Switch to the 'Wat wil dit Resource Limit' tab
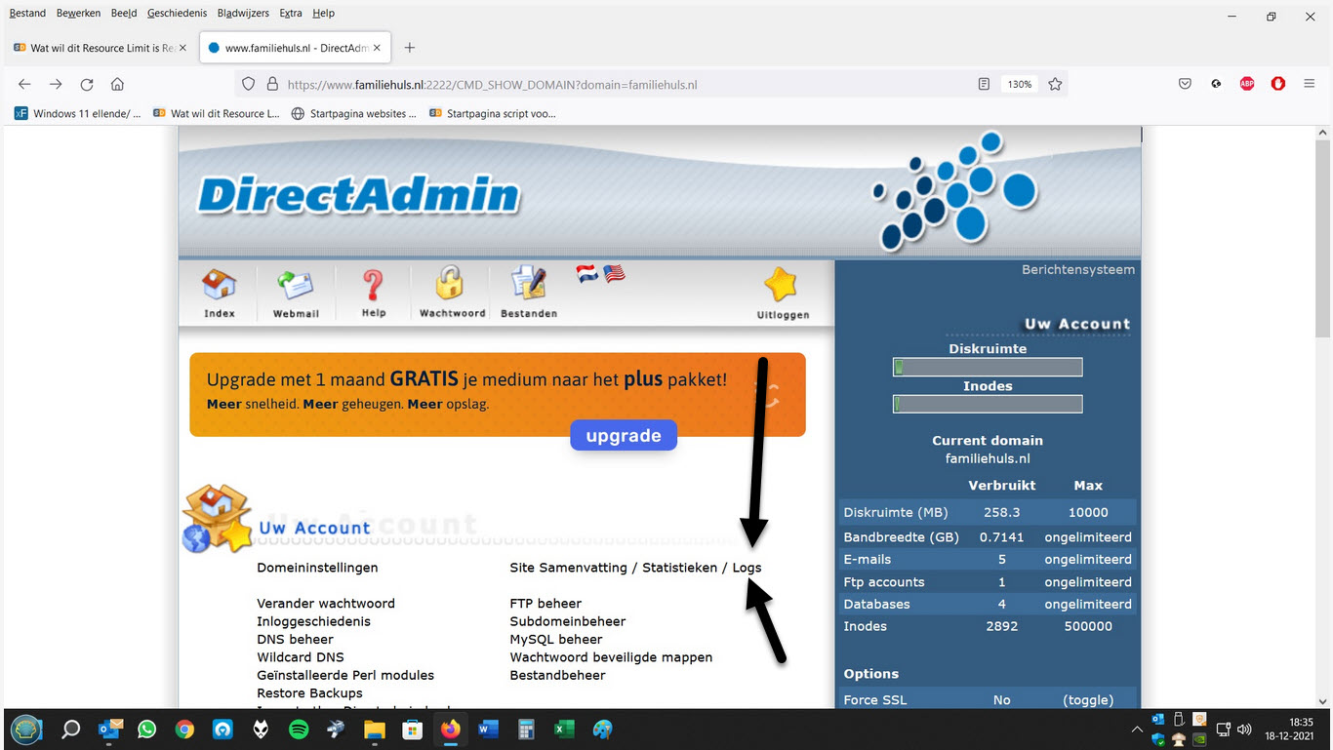The width and height of the screenshot is (1333, 750). point(101,48)
